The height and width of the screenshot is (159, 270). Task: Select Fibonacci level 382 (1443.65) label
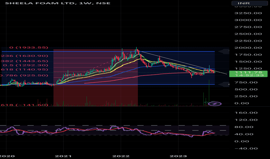tap(24, 61)
